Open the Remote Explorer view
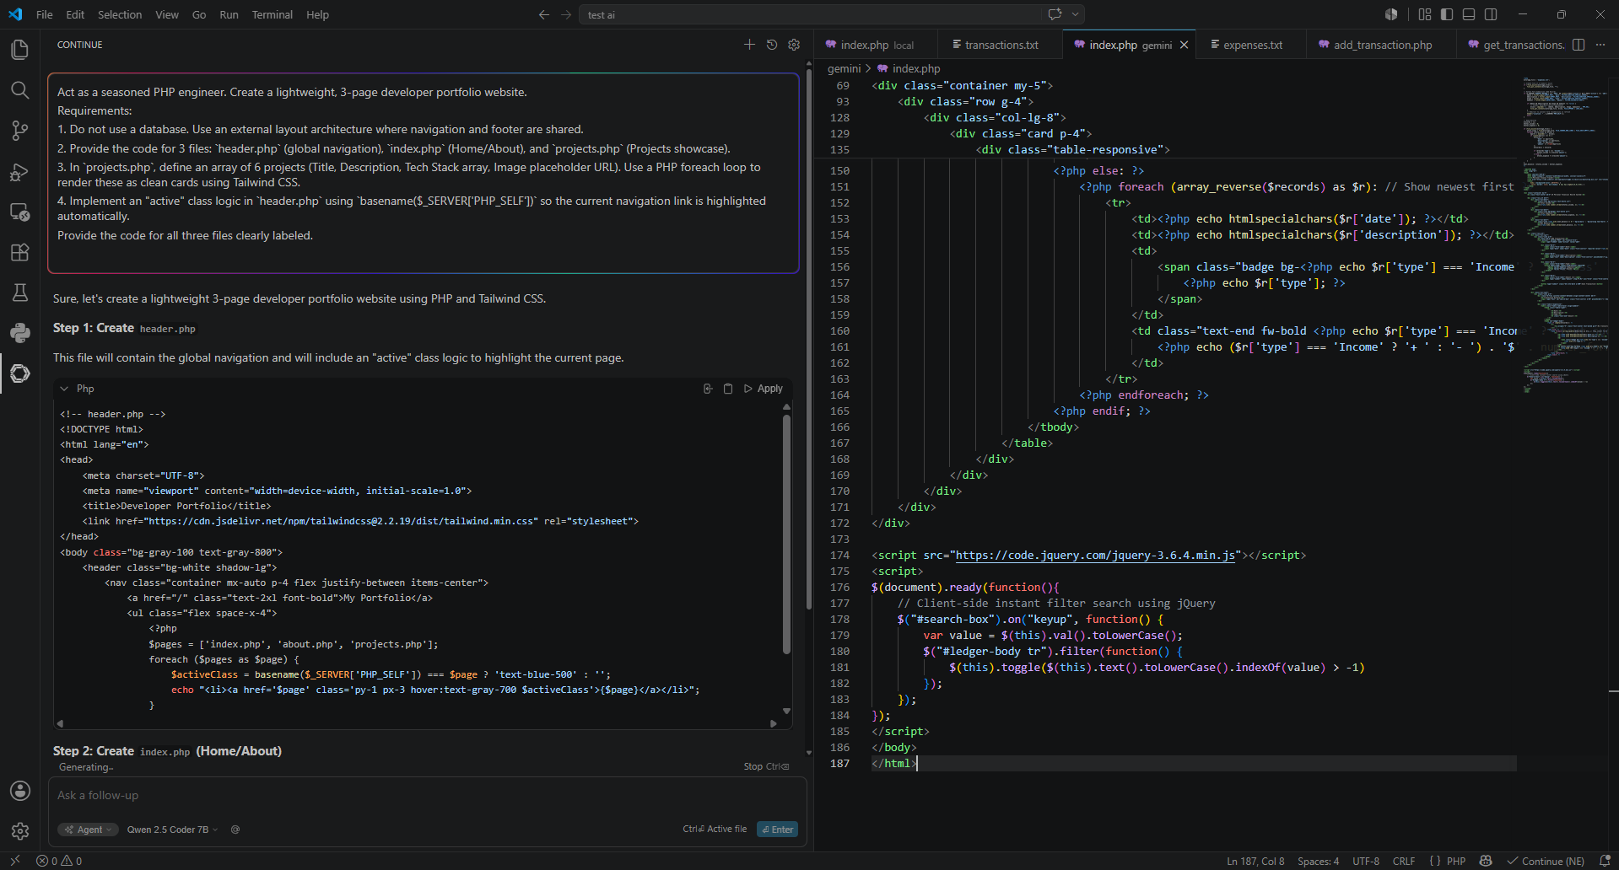Image resolution: width=1619 pixels, height=870 pixels. pyautogui.click(x=19, y=212)
